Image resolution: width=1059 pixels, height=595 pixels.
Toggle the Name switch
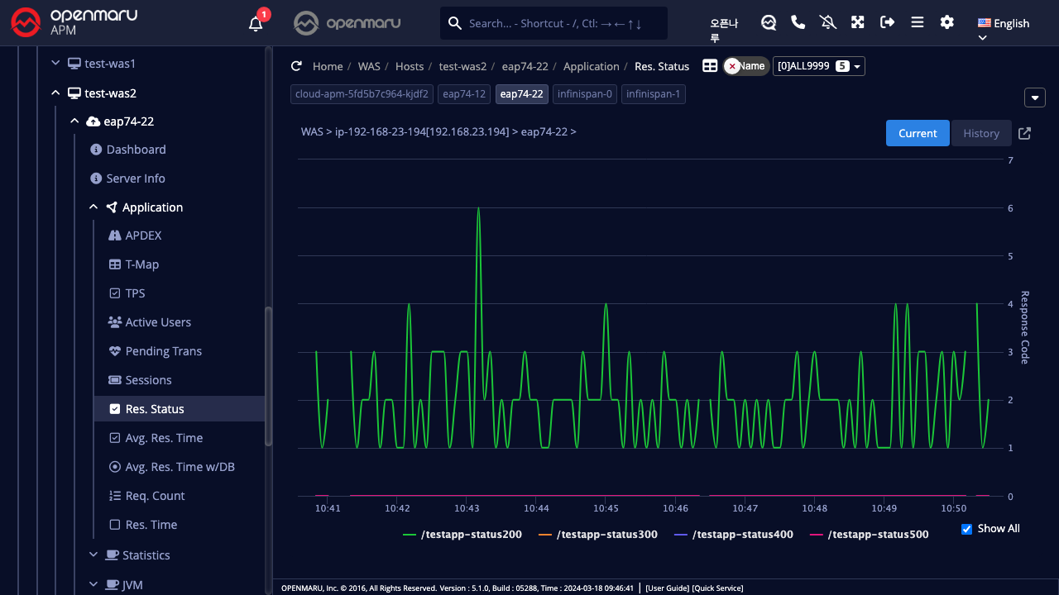745,66
